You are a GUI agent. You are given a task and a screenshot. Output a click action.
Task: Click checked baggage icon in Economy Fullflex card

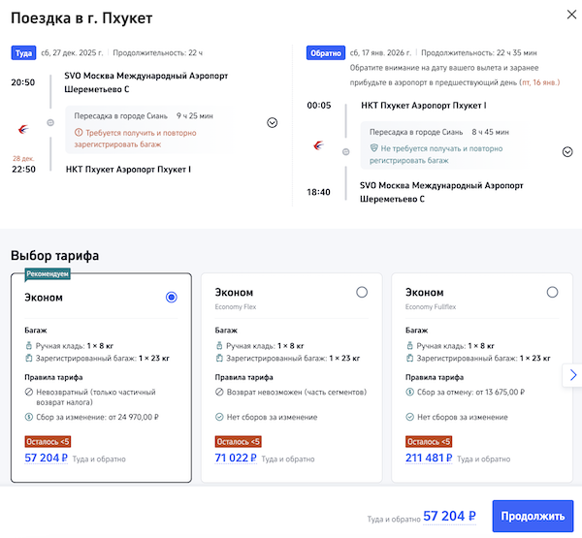409,359
